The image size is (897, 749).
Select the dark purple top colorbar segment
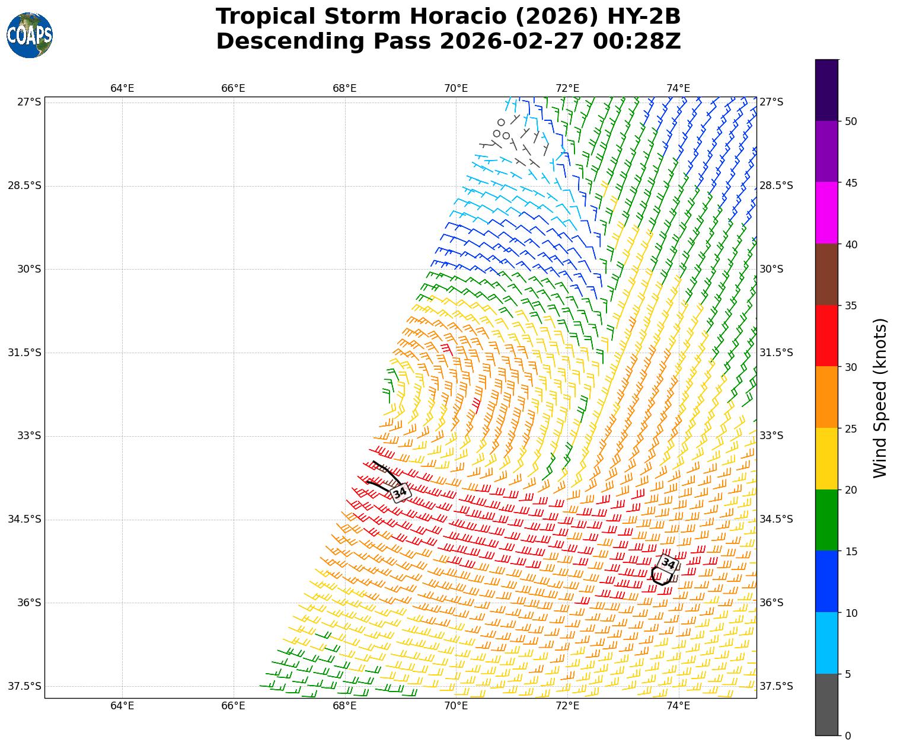826,90
